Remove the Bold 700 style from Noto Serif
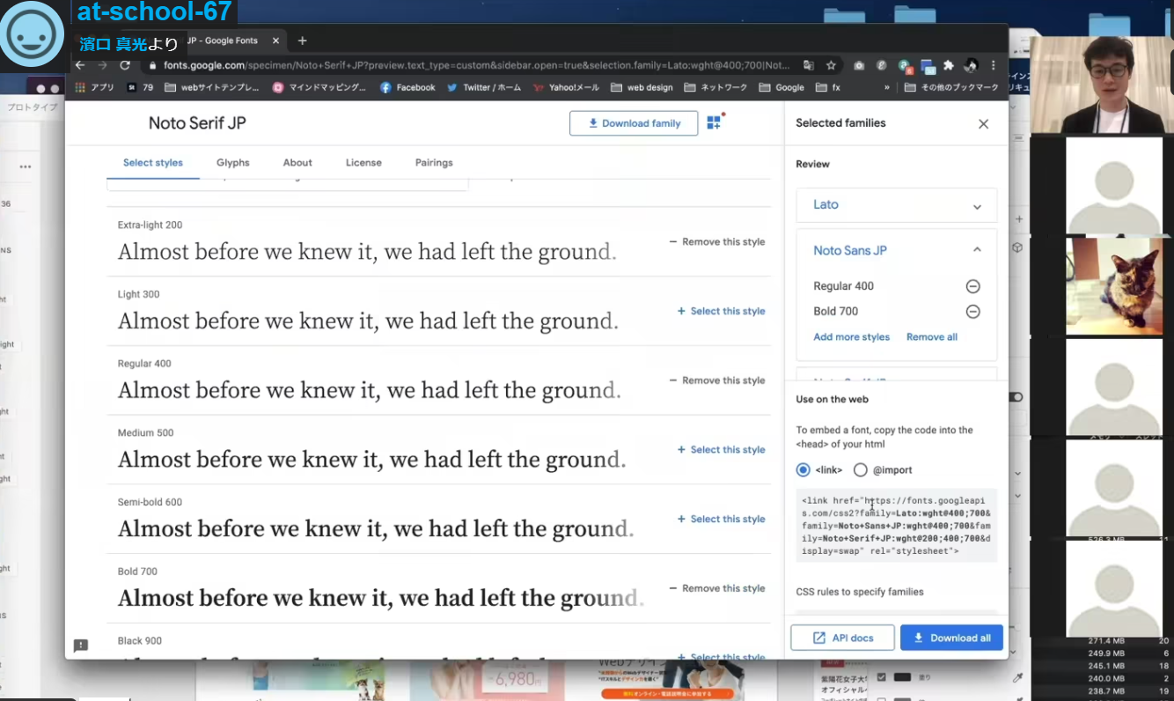Screen dimensions: 1174x701 (x=717, y=588)
